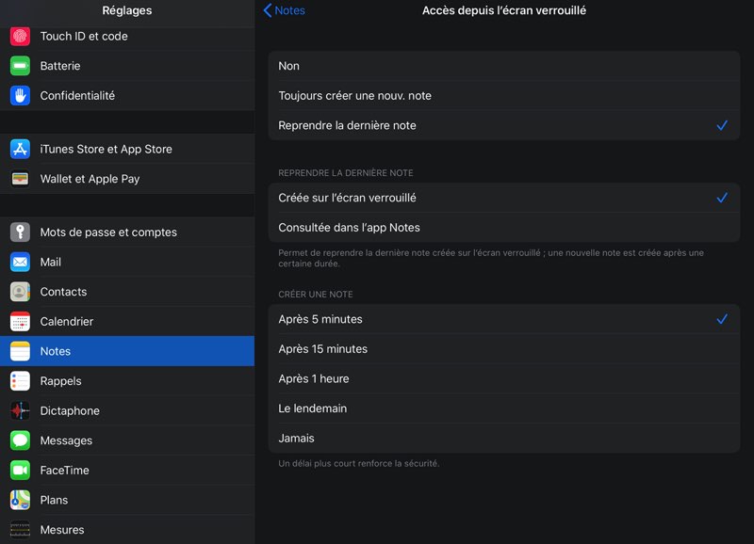
Task: Tap the Wallet et Apple Pay icon
Action: [x=20, y=179]
